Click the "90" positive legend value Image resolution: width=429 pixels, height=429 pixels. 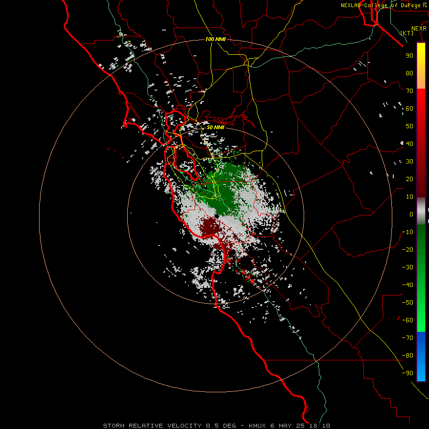409,56
